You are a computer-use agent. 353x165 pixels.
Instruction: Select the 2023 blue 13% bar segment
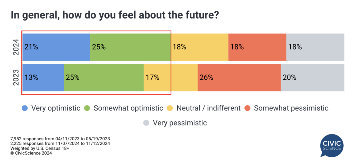coord(43,77)
